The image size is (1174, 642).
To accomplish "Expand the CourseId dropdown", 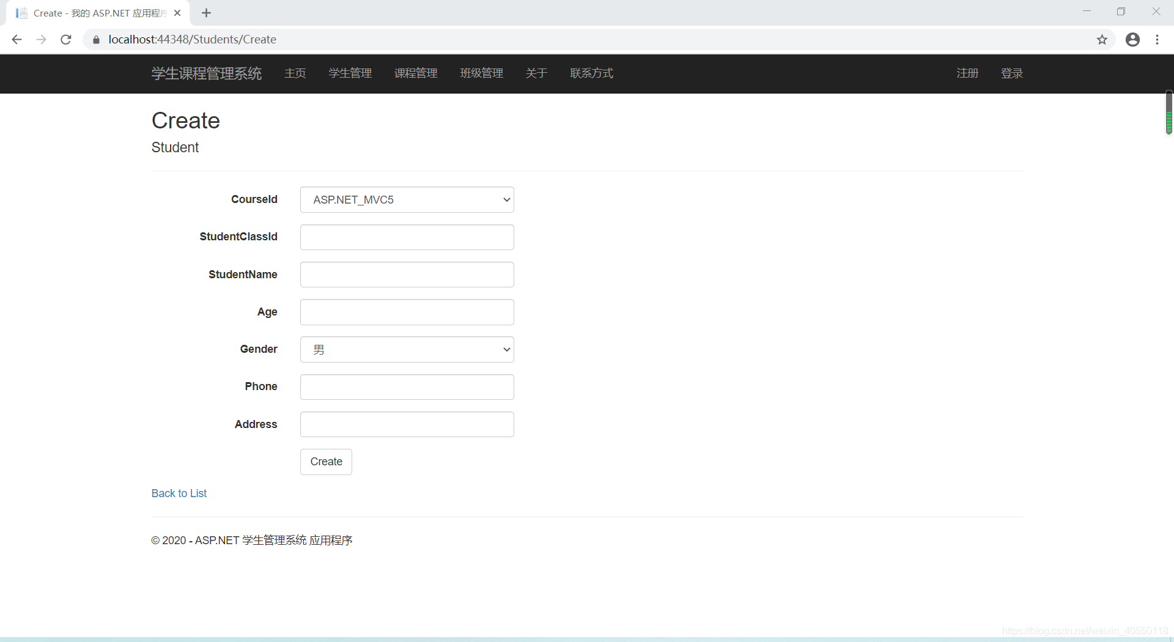I will pyautogui.click(x=407, y=200).
